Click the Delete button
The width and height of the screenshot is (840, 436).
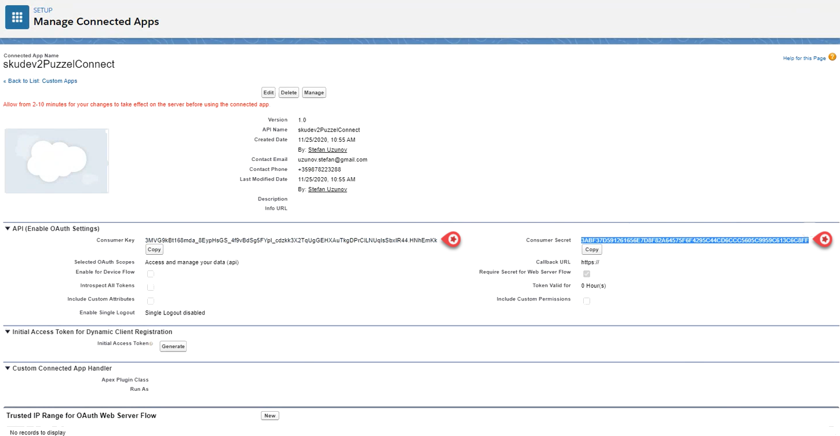[289, 93]
